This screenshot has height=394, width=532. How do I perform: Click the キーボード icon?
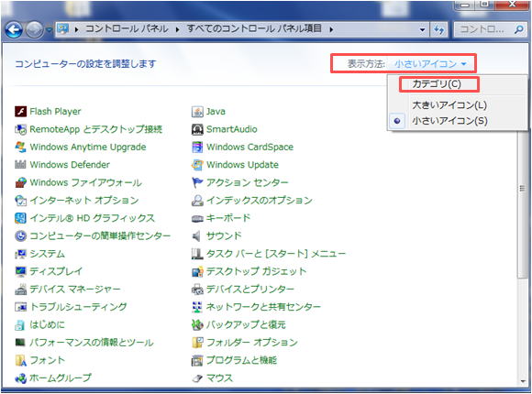click(197, 218)
